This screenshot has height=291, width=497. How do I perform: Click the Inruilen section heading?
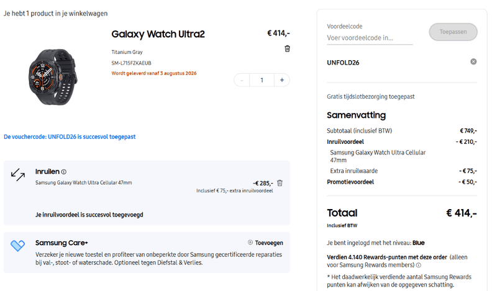pos(47,172)
